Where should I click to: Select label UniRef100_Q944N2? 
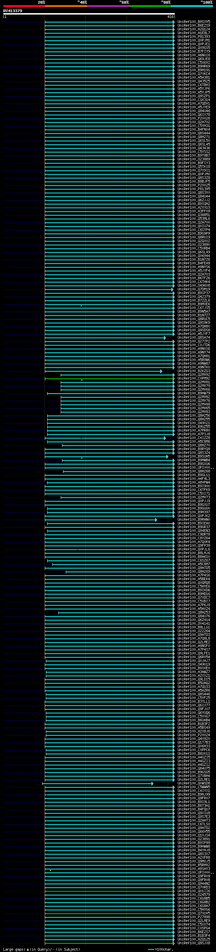(193, 884)
